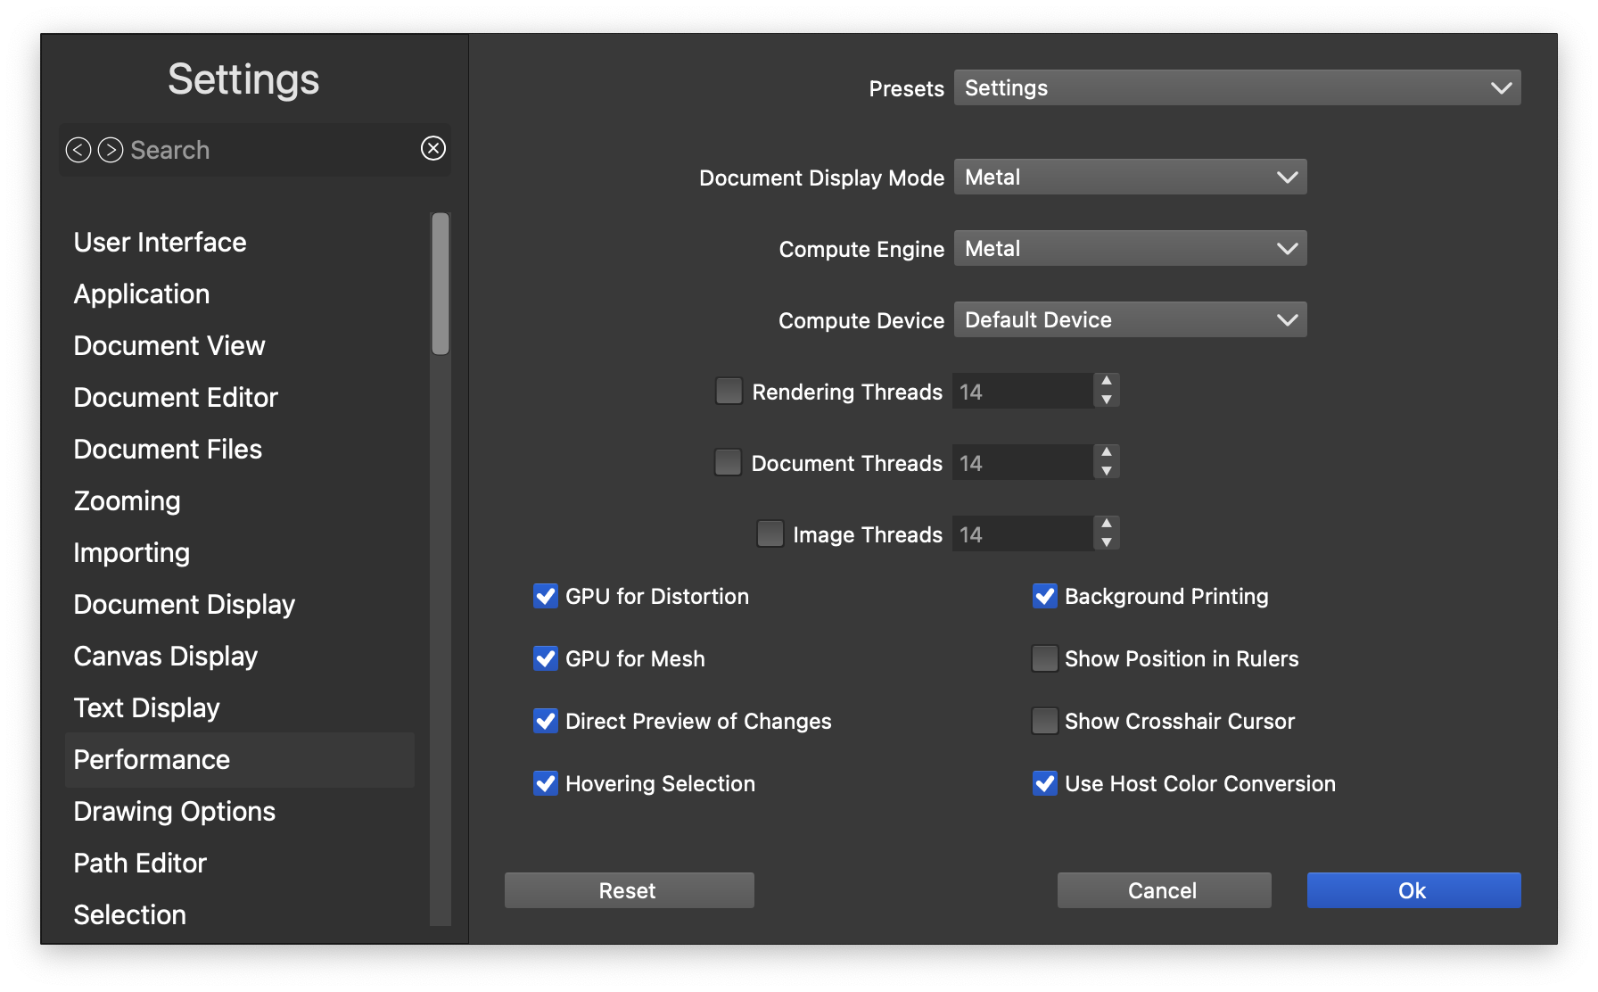Disable GPU for Distortion
The image size is (1598, 992).
tap(546, 596)
